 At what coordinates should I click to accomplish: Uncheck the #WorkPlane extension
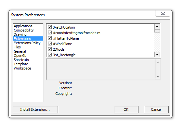click(x=50, y=44)
